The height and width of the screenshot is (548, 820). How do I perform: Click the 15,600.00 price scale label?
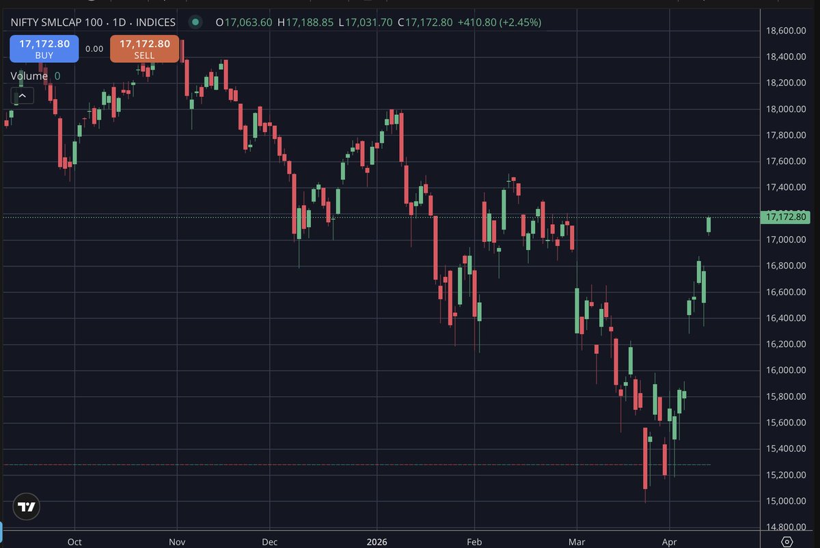(x=786, y=422)
